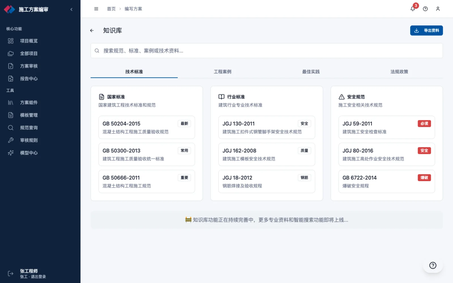Image resolution: width=453 pixels, height=283 pixels.
Task: Open the JGJ 80-2016 high-altitude work card
Action: click(x=387, y=154)
